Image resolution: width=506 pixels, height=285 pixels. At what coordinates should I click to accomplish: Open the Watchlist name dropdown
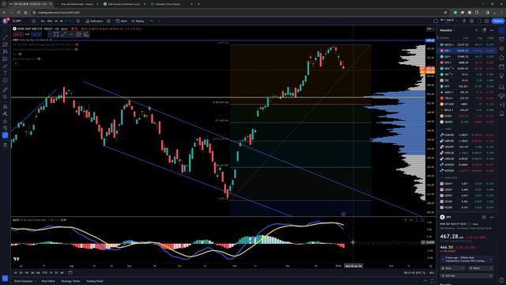[x=447, y=30]
